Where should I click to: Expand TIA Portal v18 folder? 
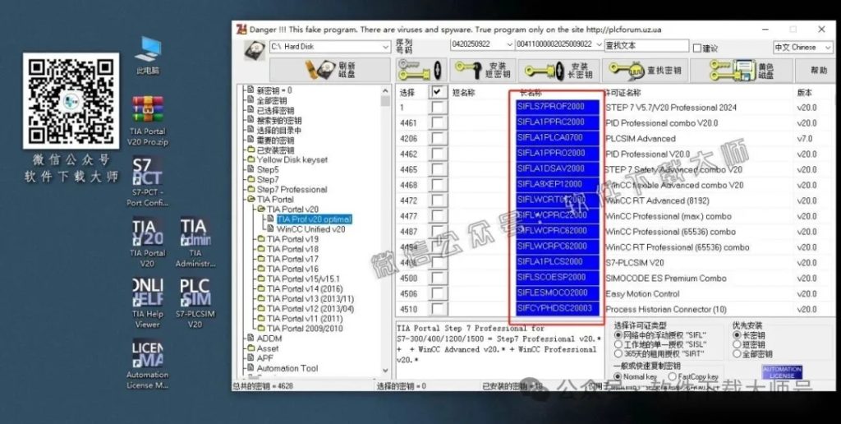pos(292,249)
